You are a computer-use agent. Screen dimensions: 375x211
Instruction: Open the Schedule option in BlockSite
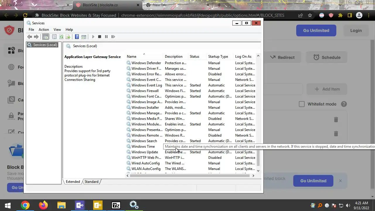(x=327, y=57)
